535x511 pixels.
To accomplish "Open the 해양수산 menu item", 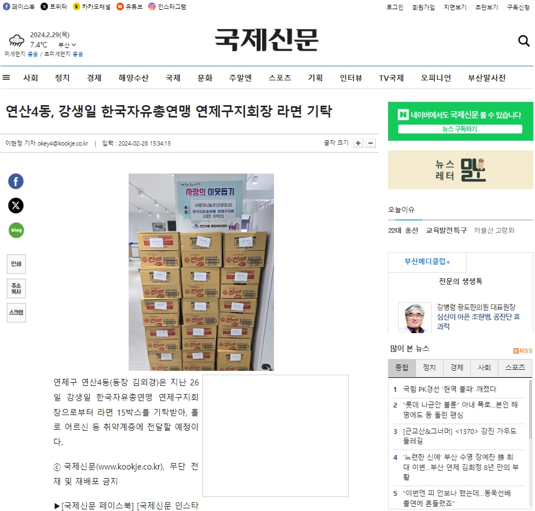I will point(133,78).
